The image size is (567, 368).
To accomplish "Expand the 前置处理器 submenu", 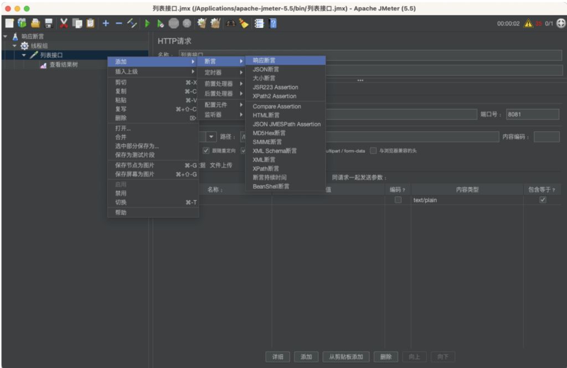I will coord(221,84).
